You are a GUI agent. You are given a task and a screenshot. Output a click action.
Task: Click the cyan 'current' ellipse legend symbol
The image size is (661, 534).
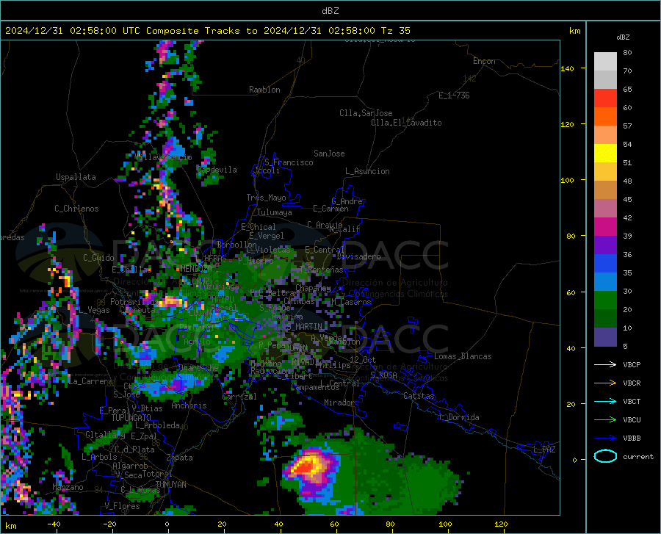[605, 456]
